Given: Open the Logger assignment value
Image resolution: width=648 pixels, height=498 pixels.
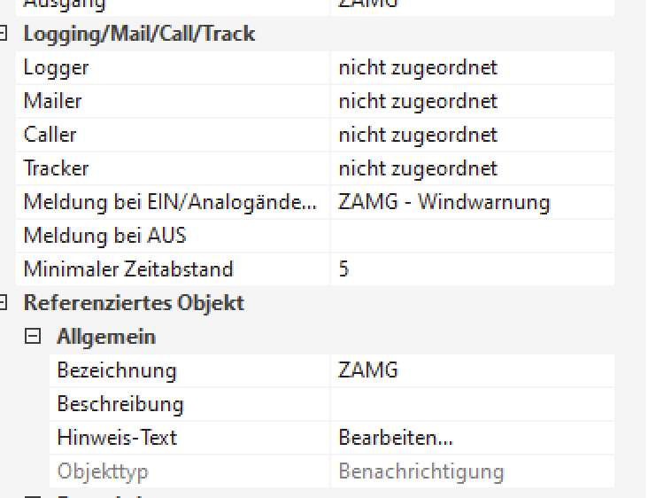Looking at the screenshot, I should (x=418, y=67).
